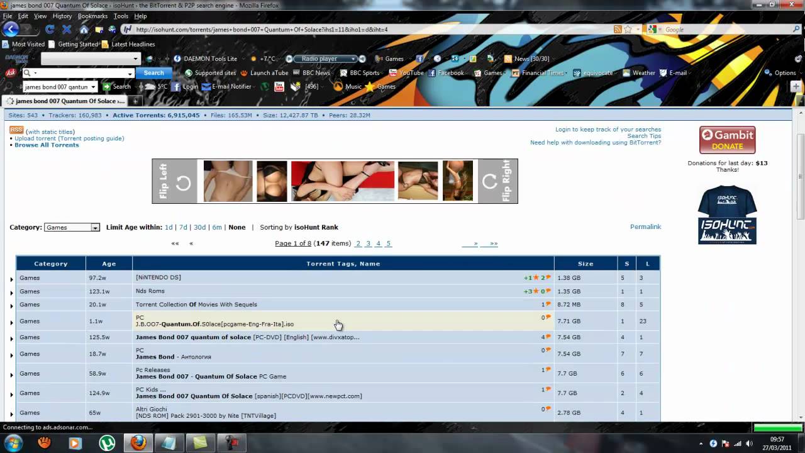Open the View menu
This screenshot has height=453, width=805.
coord(40,16)
